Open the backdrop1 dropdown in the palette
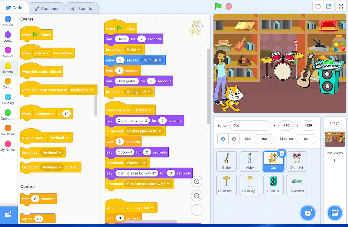Image resolution: width=348 pixels, height=227 pixels. click(82, 90)
